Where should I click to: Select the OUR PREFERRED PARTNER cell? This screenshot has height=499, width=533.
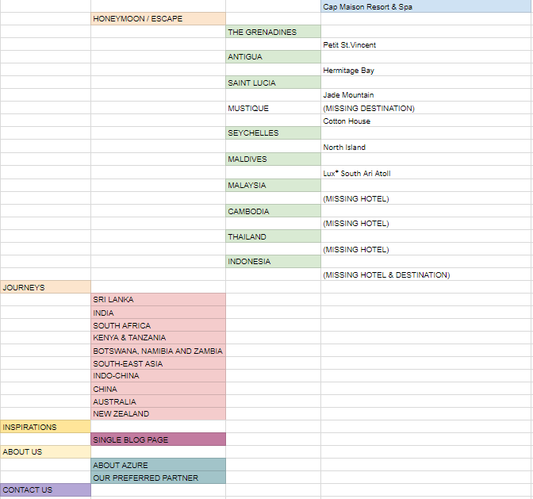click(x=158, y=478)
